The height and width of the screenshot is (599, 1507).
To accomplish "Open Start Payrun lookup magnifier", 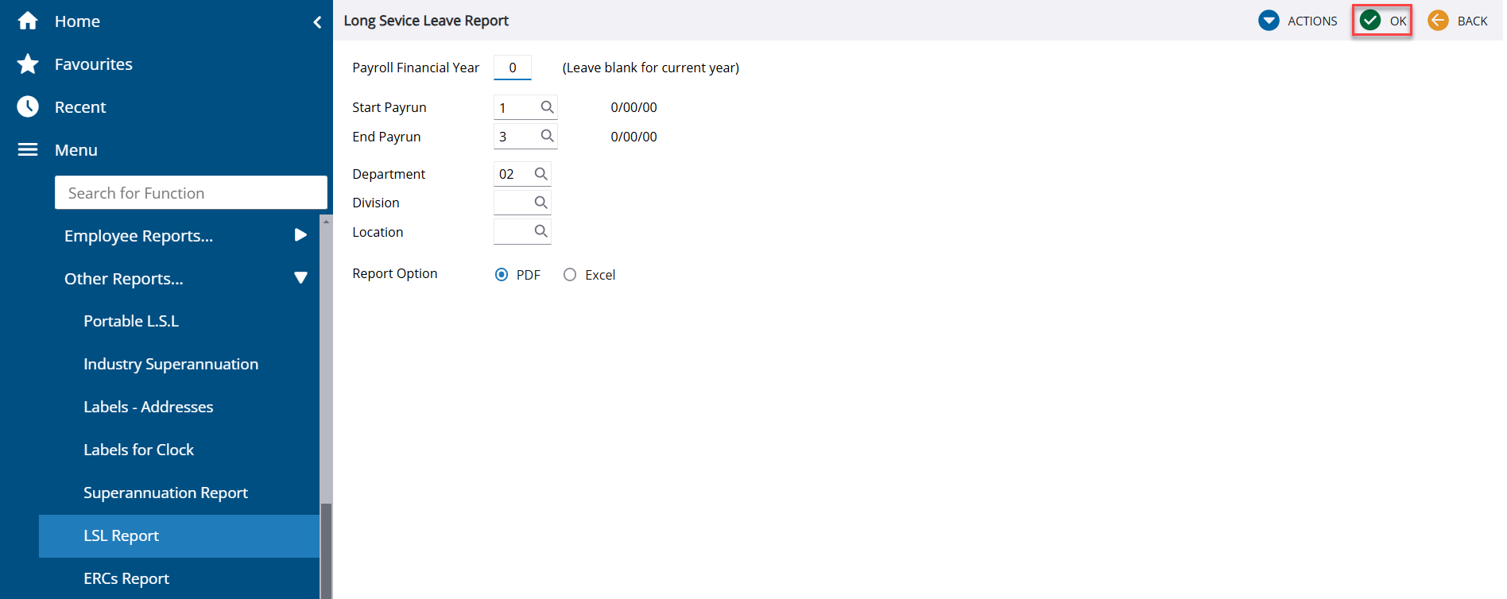I will pos(547,106).
